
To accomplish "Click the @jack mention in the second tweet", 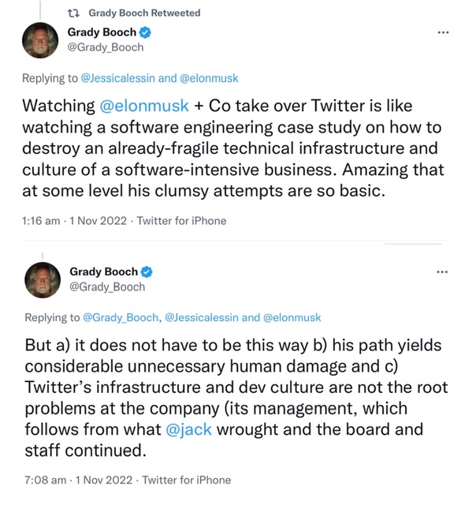I will point(188,430).
